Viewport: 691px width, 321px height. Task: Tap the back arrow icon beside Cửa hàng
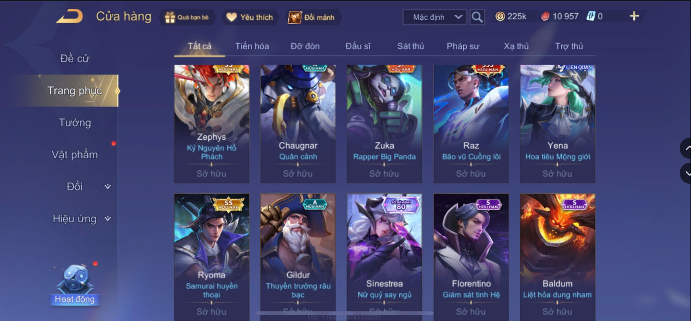click(x=70, y=17)
